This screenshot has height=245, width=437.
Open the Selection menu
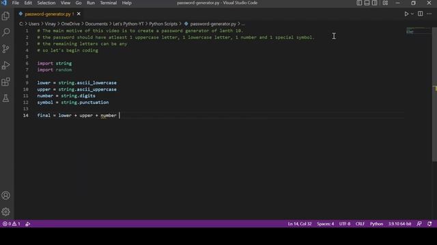46,3
